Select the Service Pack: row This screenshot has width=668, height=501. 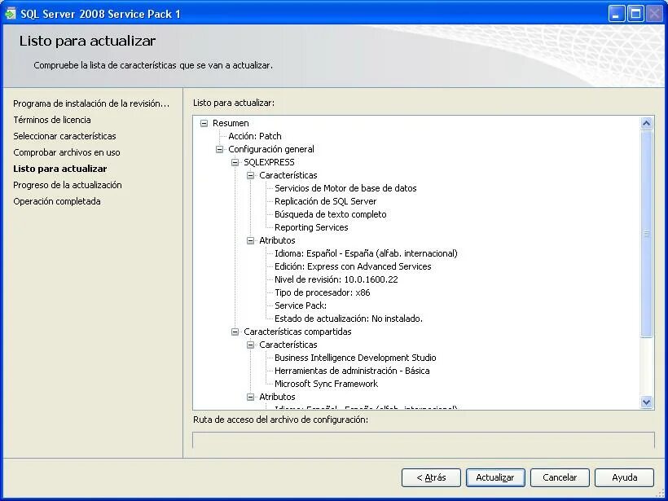[301, 305]
